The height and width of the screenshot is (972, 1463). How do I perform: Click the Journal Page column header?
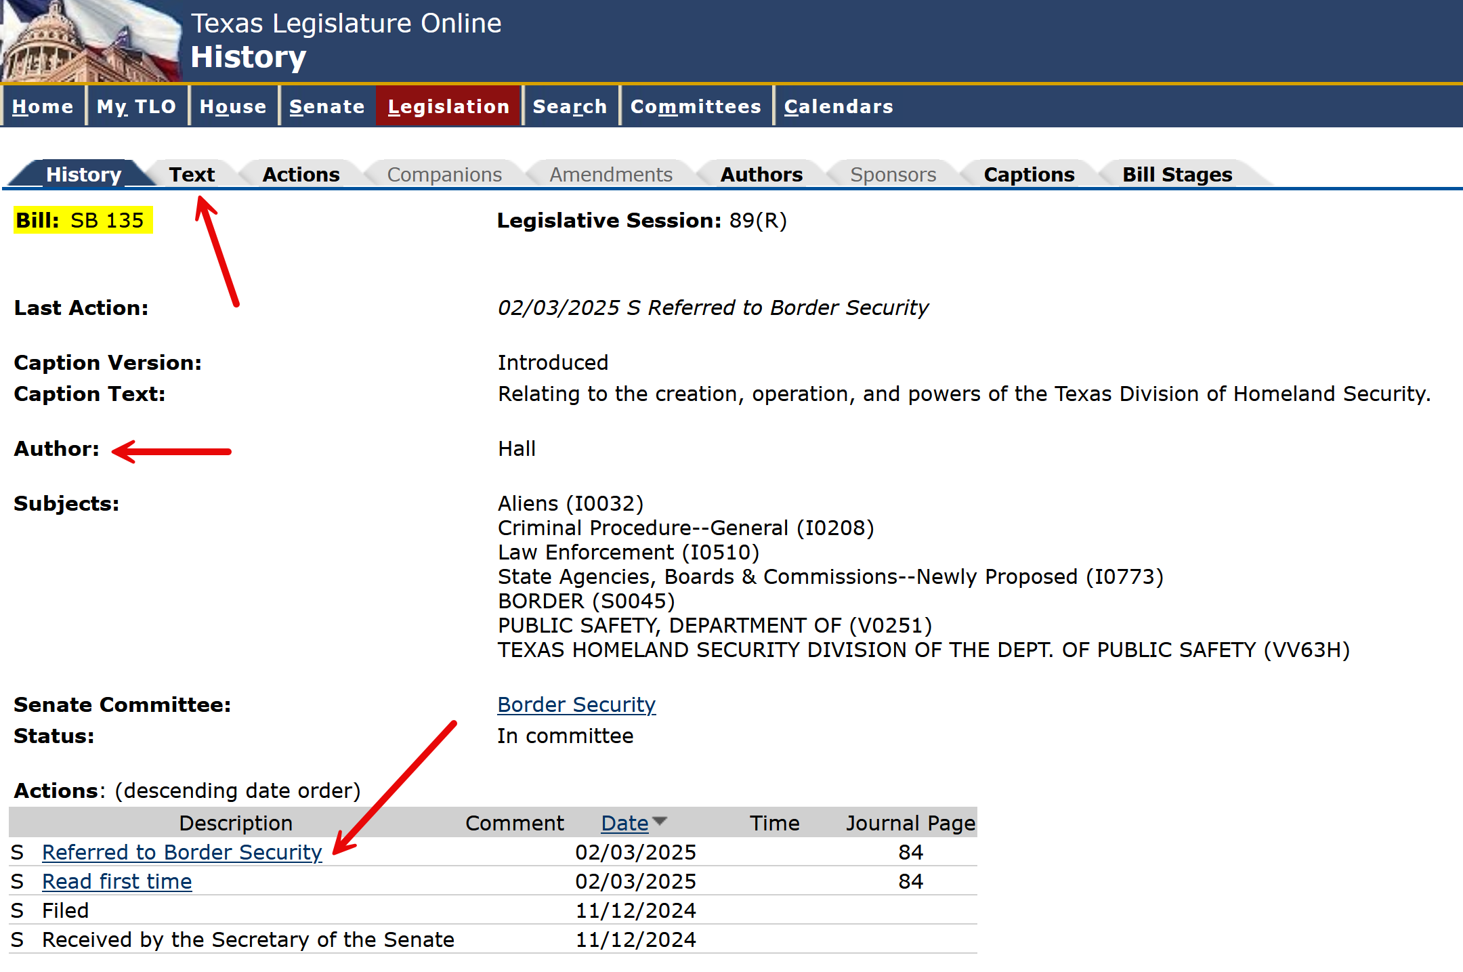pos(910,823)
